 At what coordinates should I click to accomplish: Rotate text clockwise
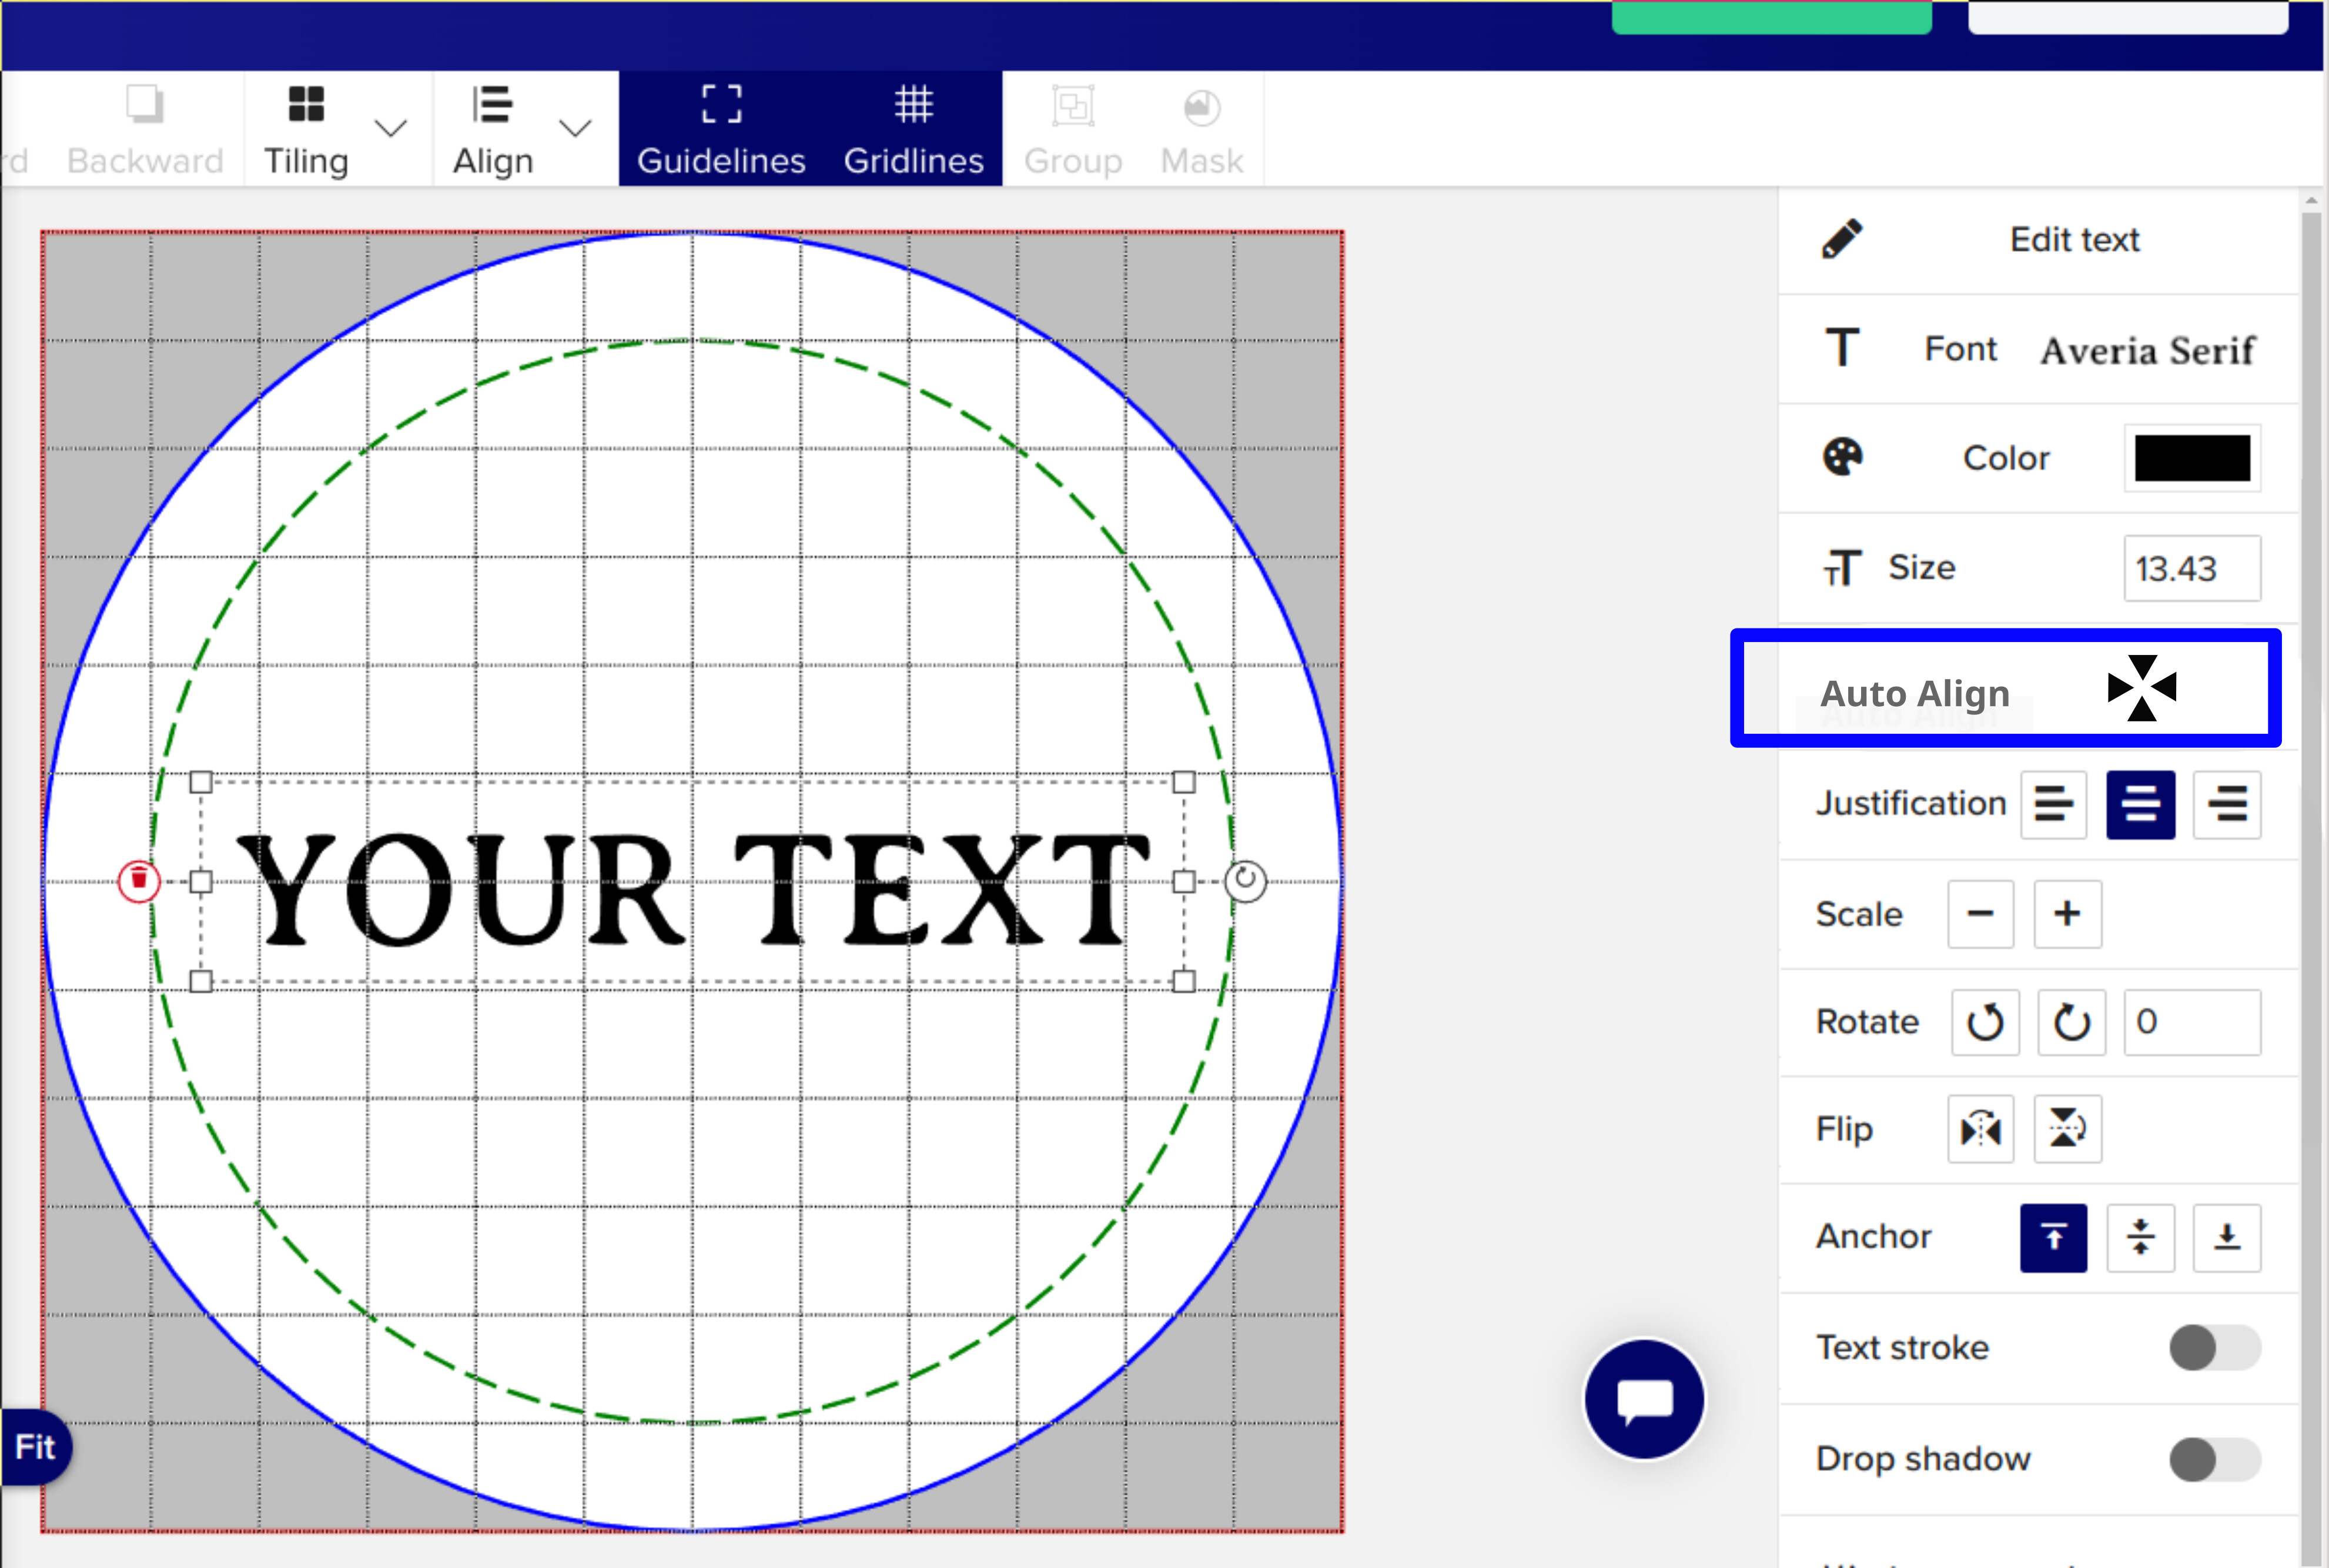click(x=2071, y=1022)
